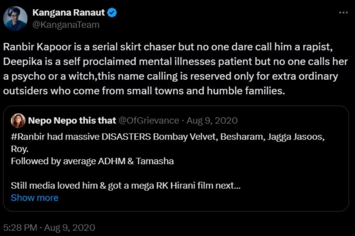Screen dimensions: 355x236
Task: Expand the quoted tweet with Show more
Action: (35, 198)
